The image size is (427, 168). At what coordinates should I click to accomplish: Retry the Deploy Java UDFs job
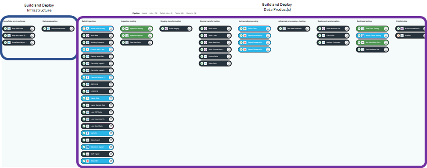tap(111, 56)
